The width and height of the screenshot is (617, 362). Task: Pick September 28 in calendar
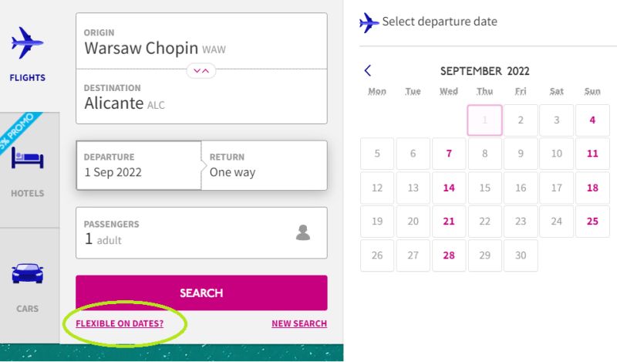(x=449, y=255)
